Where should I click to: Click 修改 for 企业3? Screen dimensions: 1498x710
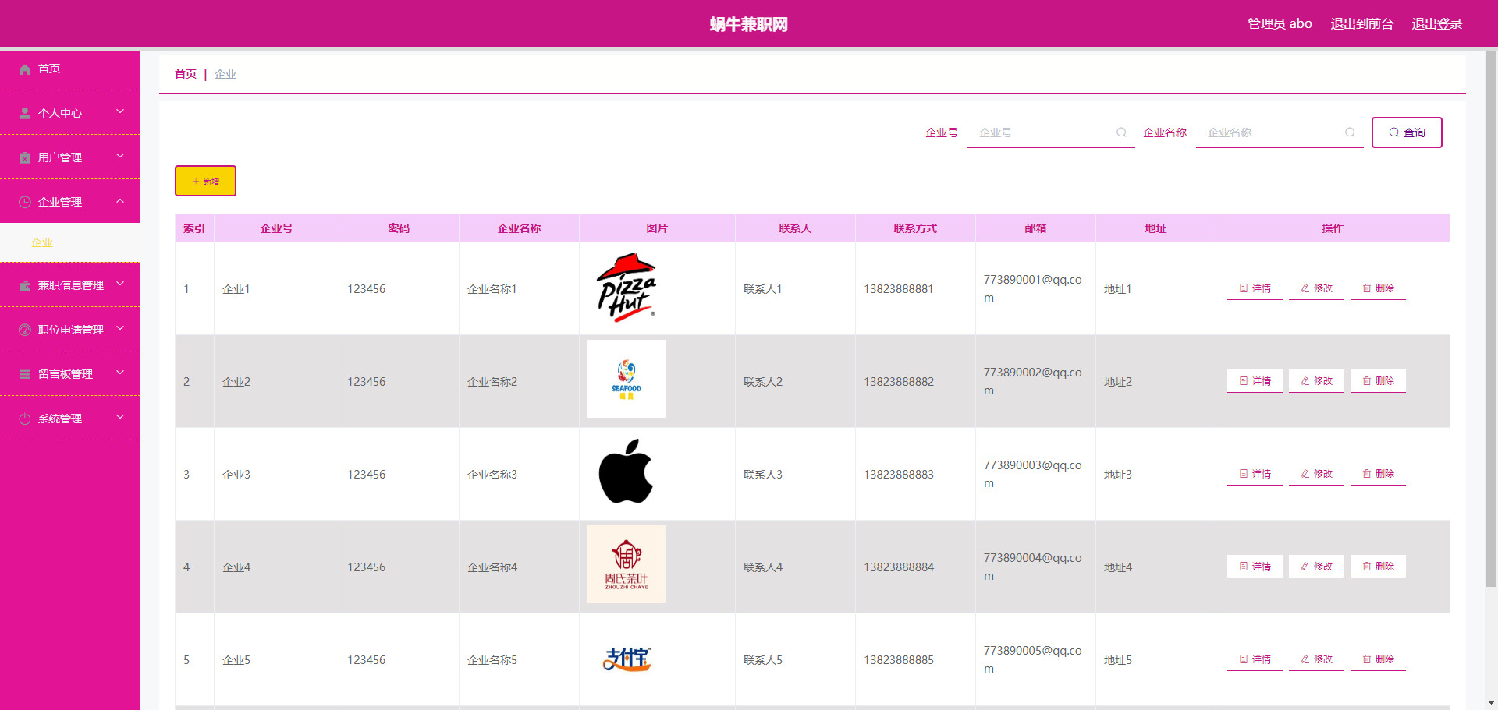[1316, 474]
